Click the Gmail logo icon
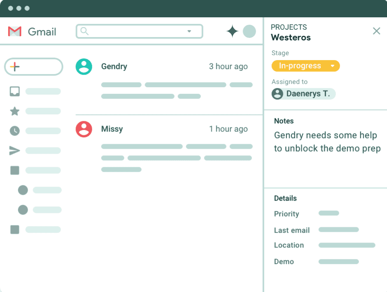 (x=15, y=32)
